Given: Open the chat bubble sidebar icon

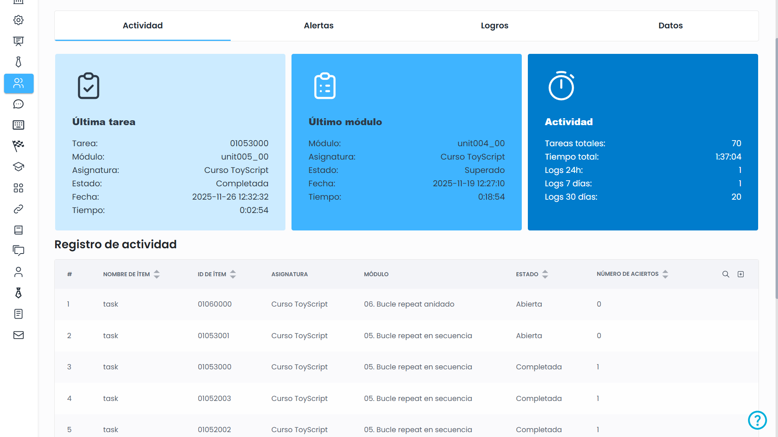Looking at the screenshot, I should click(19, 104).
